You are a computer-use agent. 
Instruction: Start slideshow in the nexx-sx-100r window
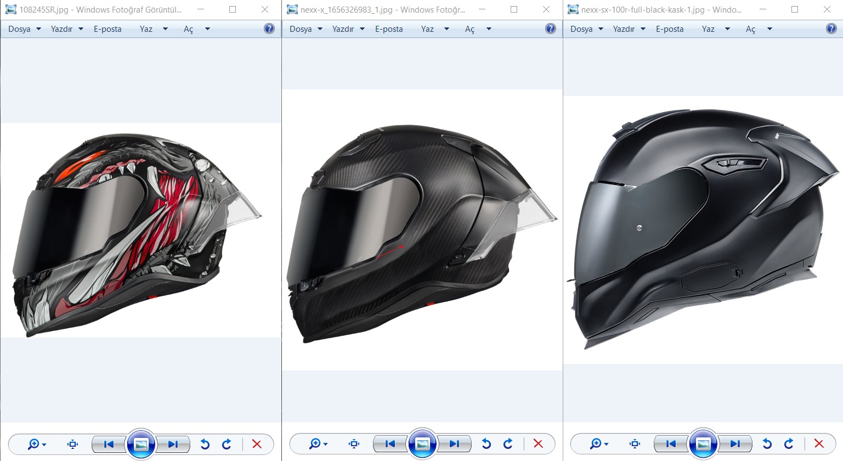[703, 444]
